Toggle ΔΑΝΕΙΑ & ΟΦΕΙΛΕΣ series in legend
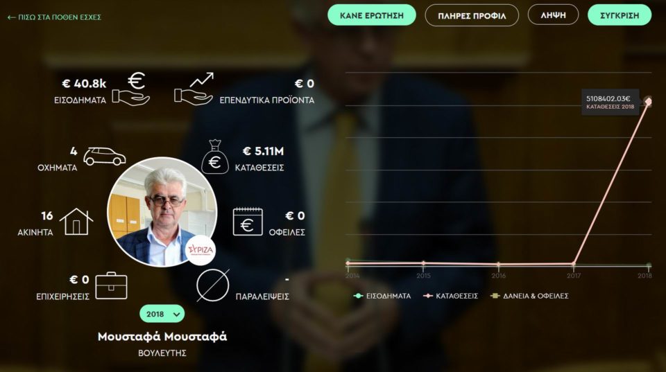 pyautogui.click(x=529, y=296)
